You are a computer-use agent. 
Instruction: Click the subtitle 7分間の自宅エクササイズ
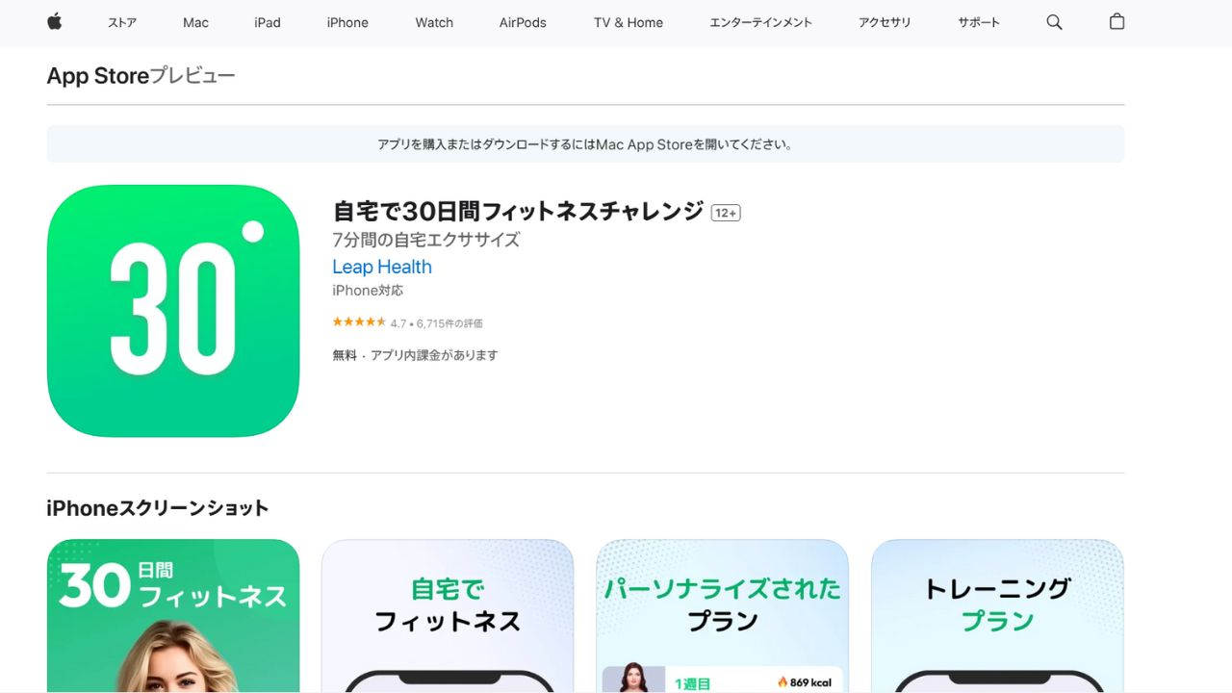tap(426, 240)
